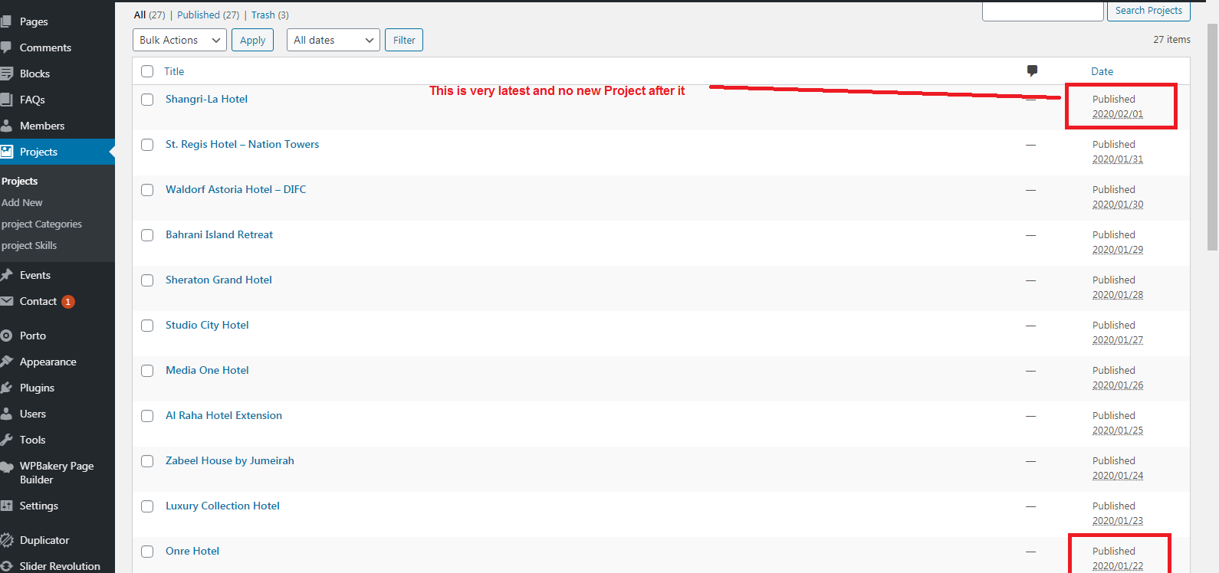Click the Members person icon

pyautogui.click(x=7, y=126)
